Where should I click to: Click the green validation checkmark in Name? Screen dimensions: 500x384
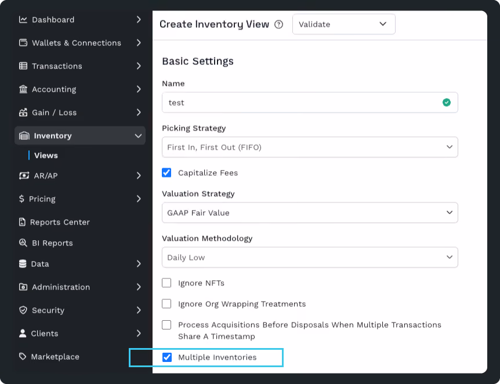pos(447,102)
